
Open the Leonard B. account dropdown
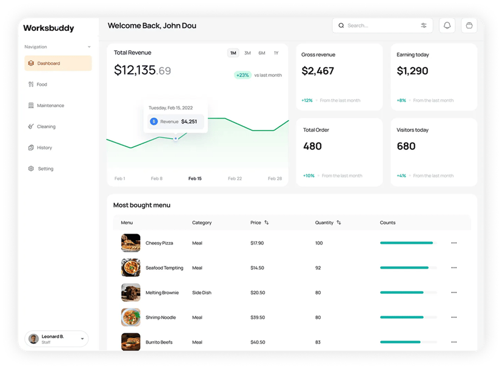click(56, 339)
